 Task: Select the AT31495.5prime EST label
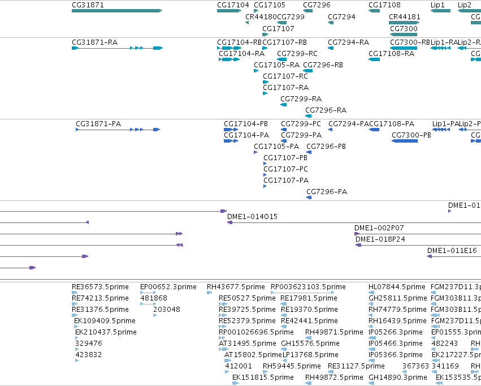(247, 344)
